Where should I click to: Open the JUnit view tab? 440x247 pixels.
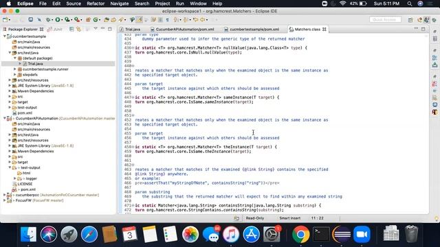[x=55, y=29]
